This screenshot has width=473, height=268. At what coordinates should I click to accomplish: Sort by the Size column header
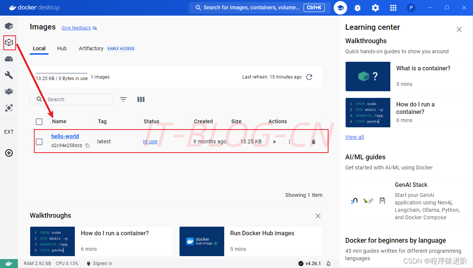(236, 121)
